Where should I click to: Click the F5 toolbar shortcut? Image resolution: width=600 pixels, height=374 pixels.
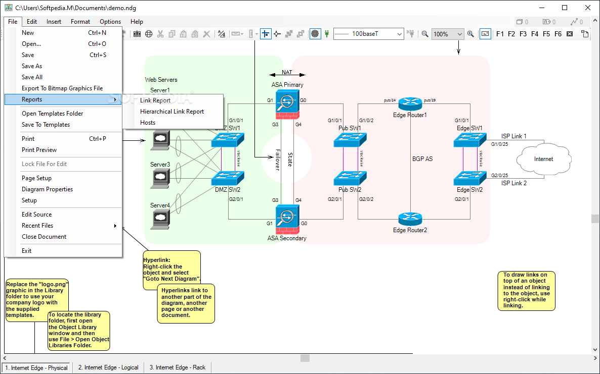(546, 34)
